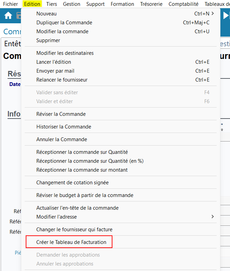Open the Fichier menu
Screen dimensions: 230x271
click(10, 4)
